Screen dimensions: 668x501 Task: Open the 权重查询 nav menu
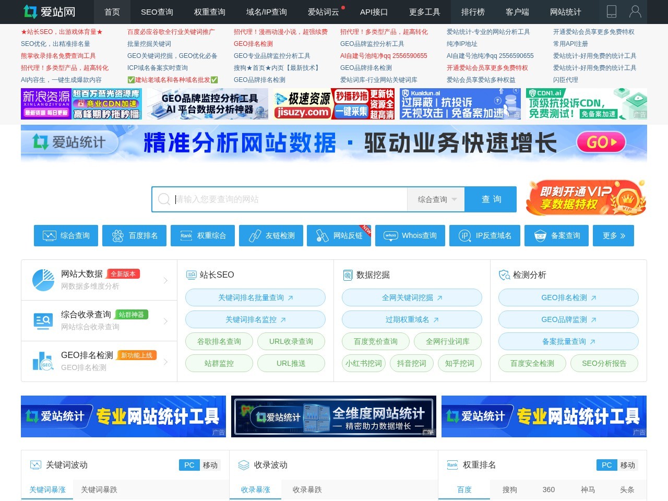(210, 11)
